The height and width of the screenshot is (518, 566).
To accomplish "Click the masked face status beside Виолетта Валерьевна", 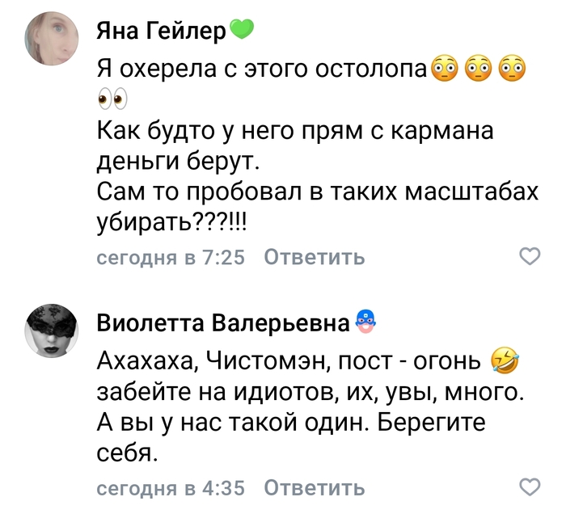I will point(366,322).
